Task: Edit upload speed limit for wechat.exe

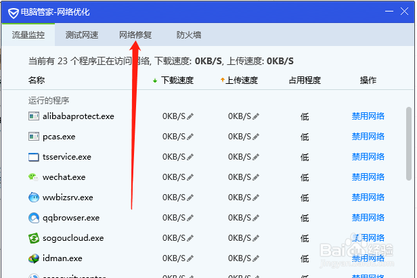Action: [256, 177]
